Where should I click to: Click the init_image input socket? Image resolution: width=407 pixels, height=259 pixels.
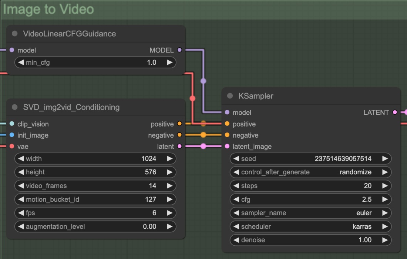[x=12, y=135]
